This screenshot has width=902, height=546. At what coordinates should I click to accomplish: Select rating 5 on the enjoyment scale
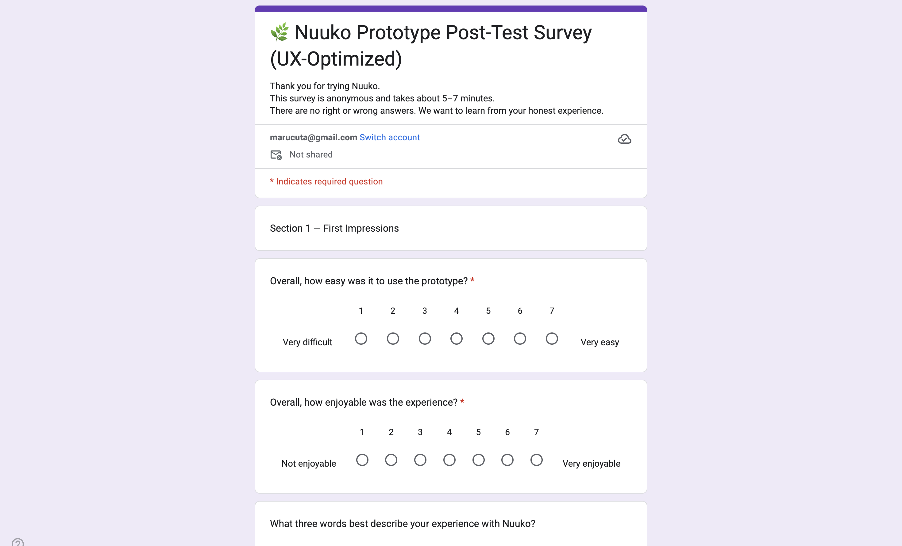478,460
